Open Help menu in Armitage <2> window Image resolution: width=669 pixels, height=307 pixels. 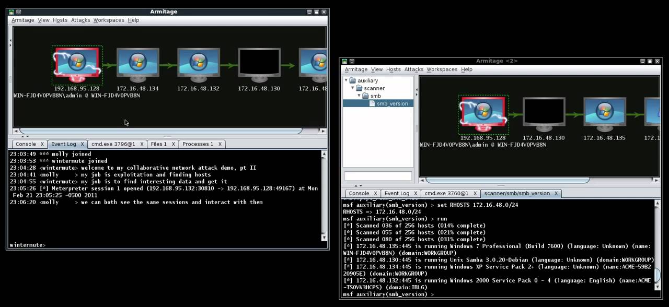[x=467, y=69]
